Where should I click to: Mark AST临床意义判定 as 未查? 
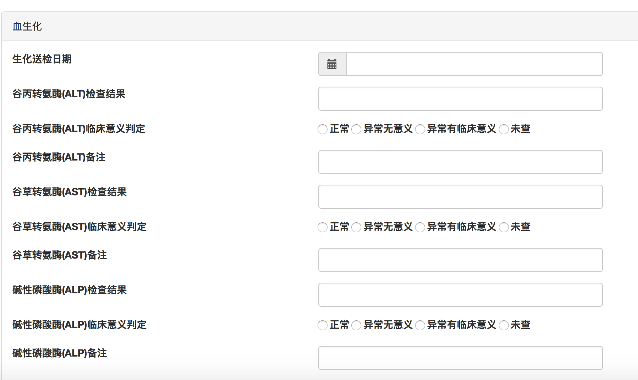504,227
